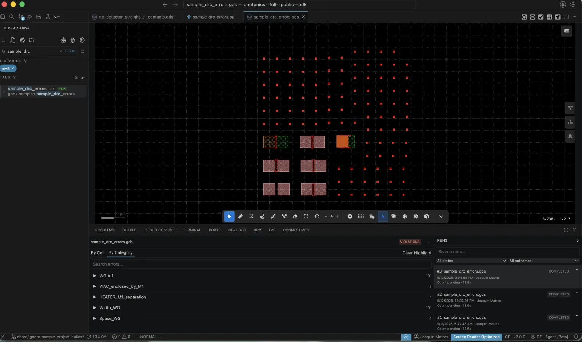Open the Run and Debug view
This screenshot has height=342, width=582.
click(30, 17)
